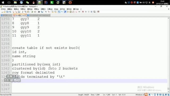Close current document toolbar icon
The width and height of the screenshot is (170, 96).
click(x=13, y=12)
